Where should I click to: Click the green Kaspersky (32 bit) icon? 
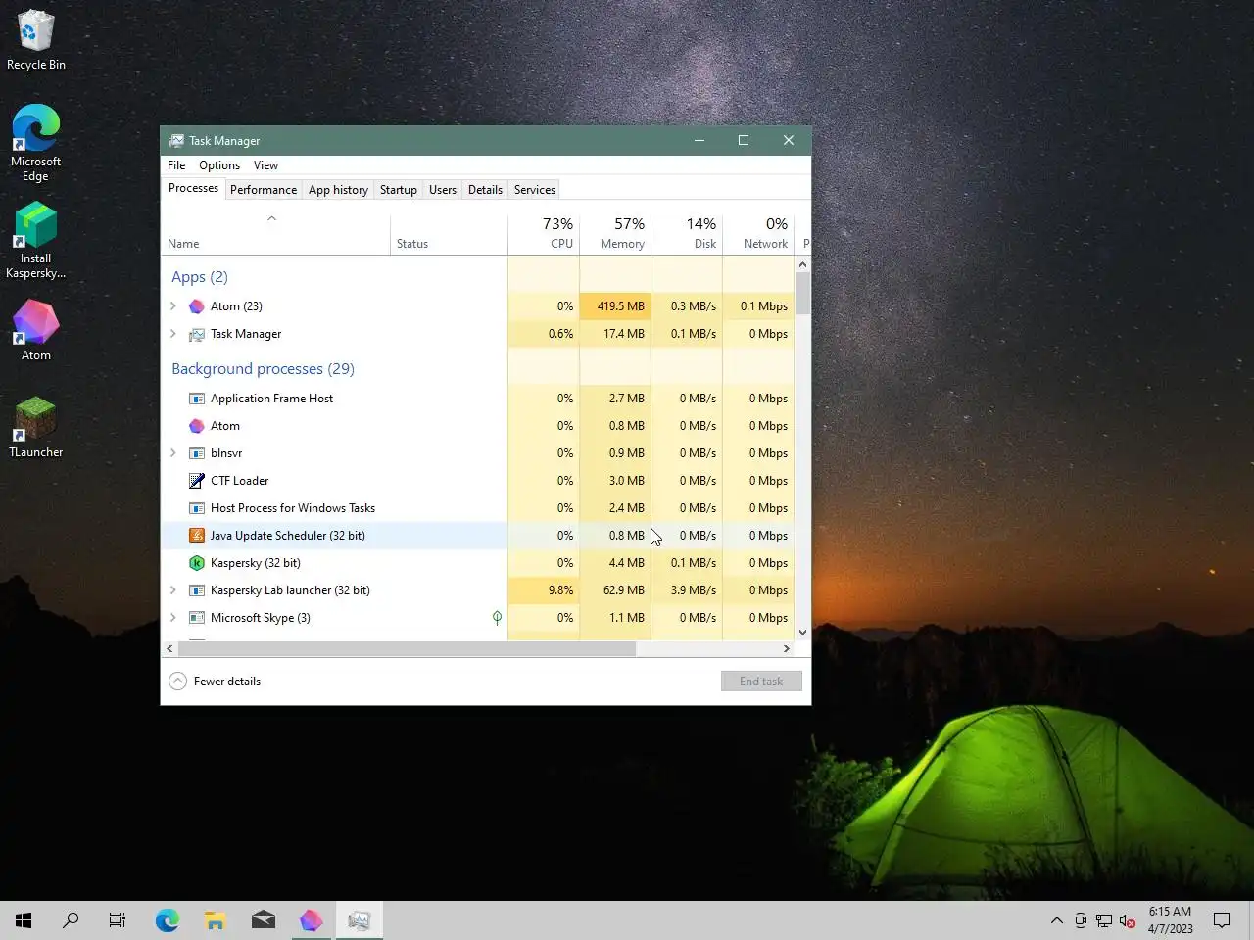pos(196,563)
